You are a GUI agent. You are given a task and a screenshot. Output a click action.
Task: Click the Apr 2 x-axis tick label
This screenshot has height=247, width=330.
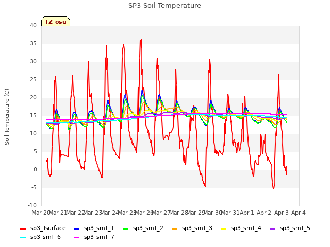tap(264, 213)
